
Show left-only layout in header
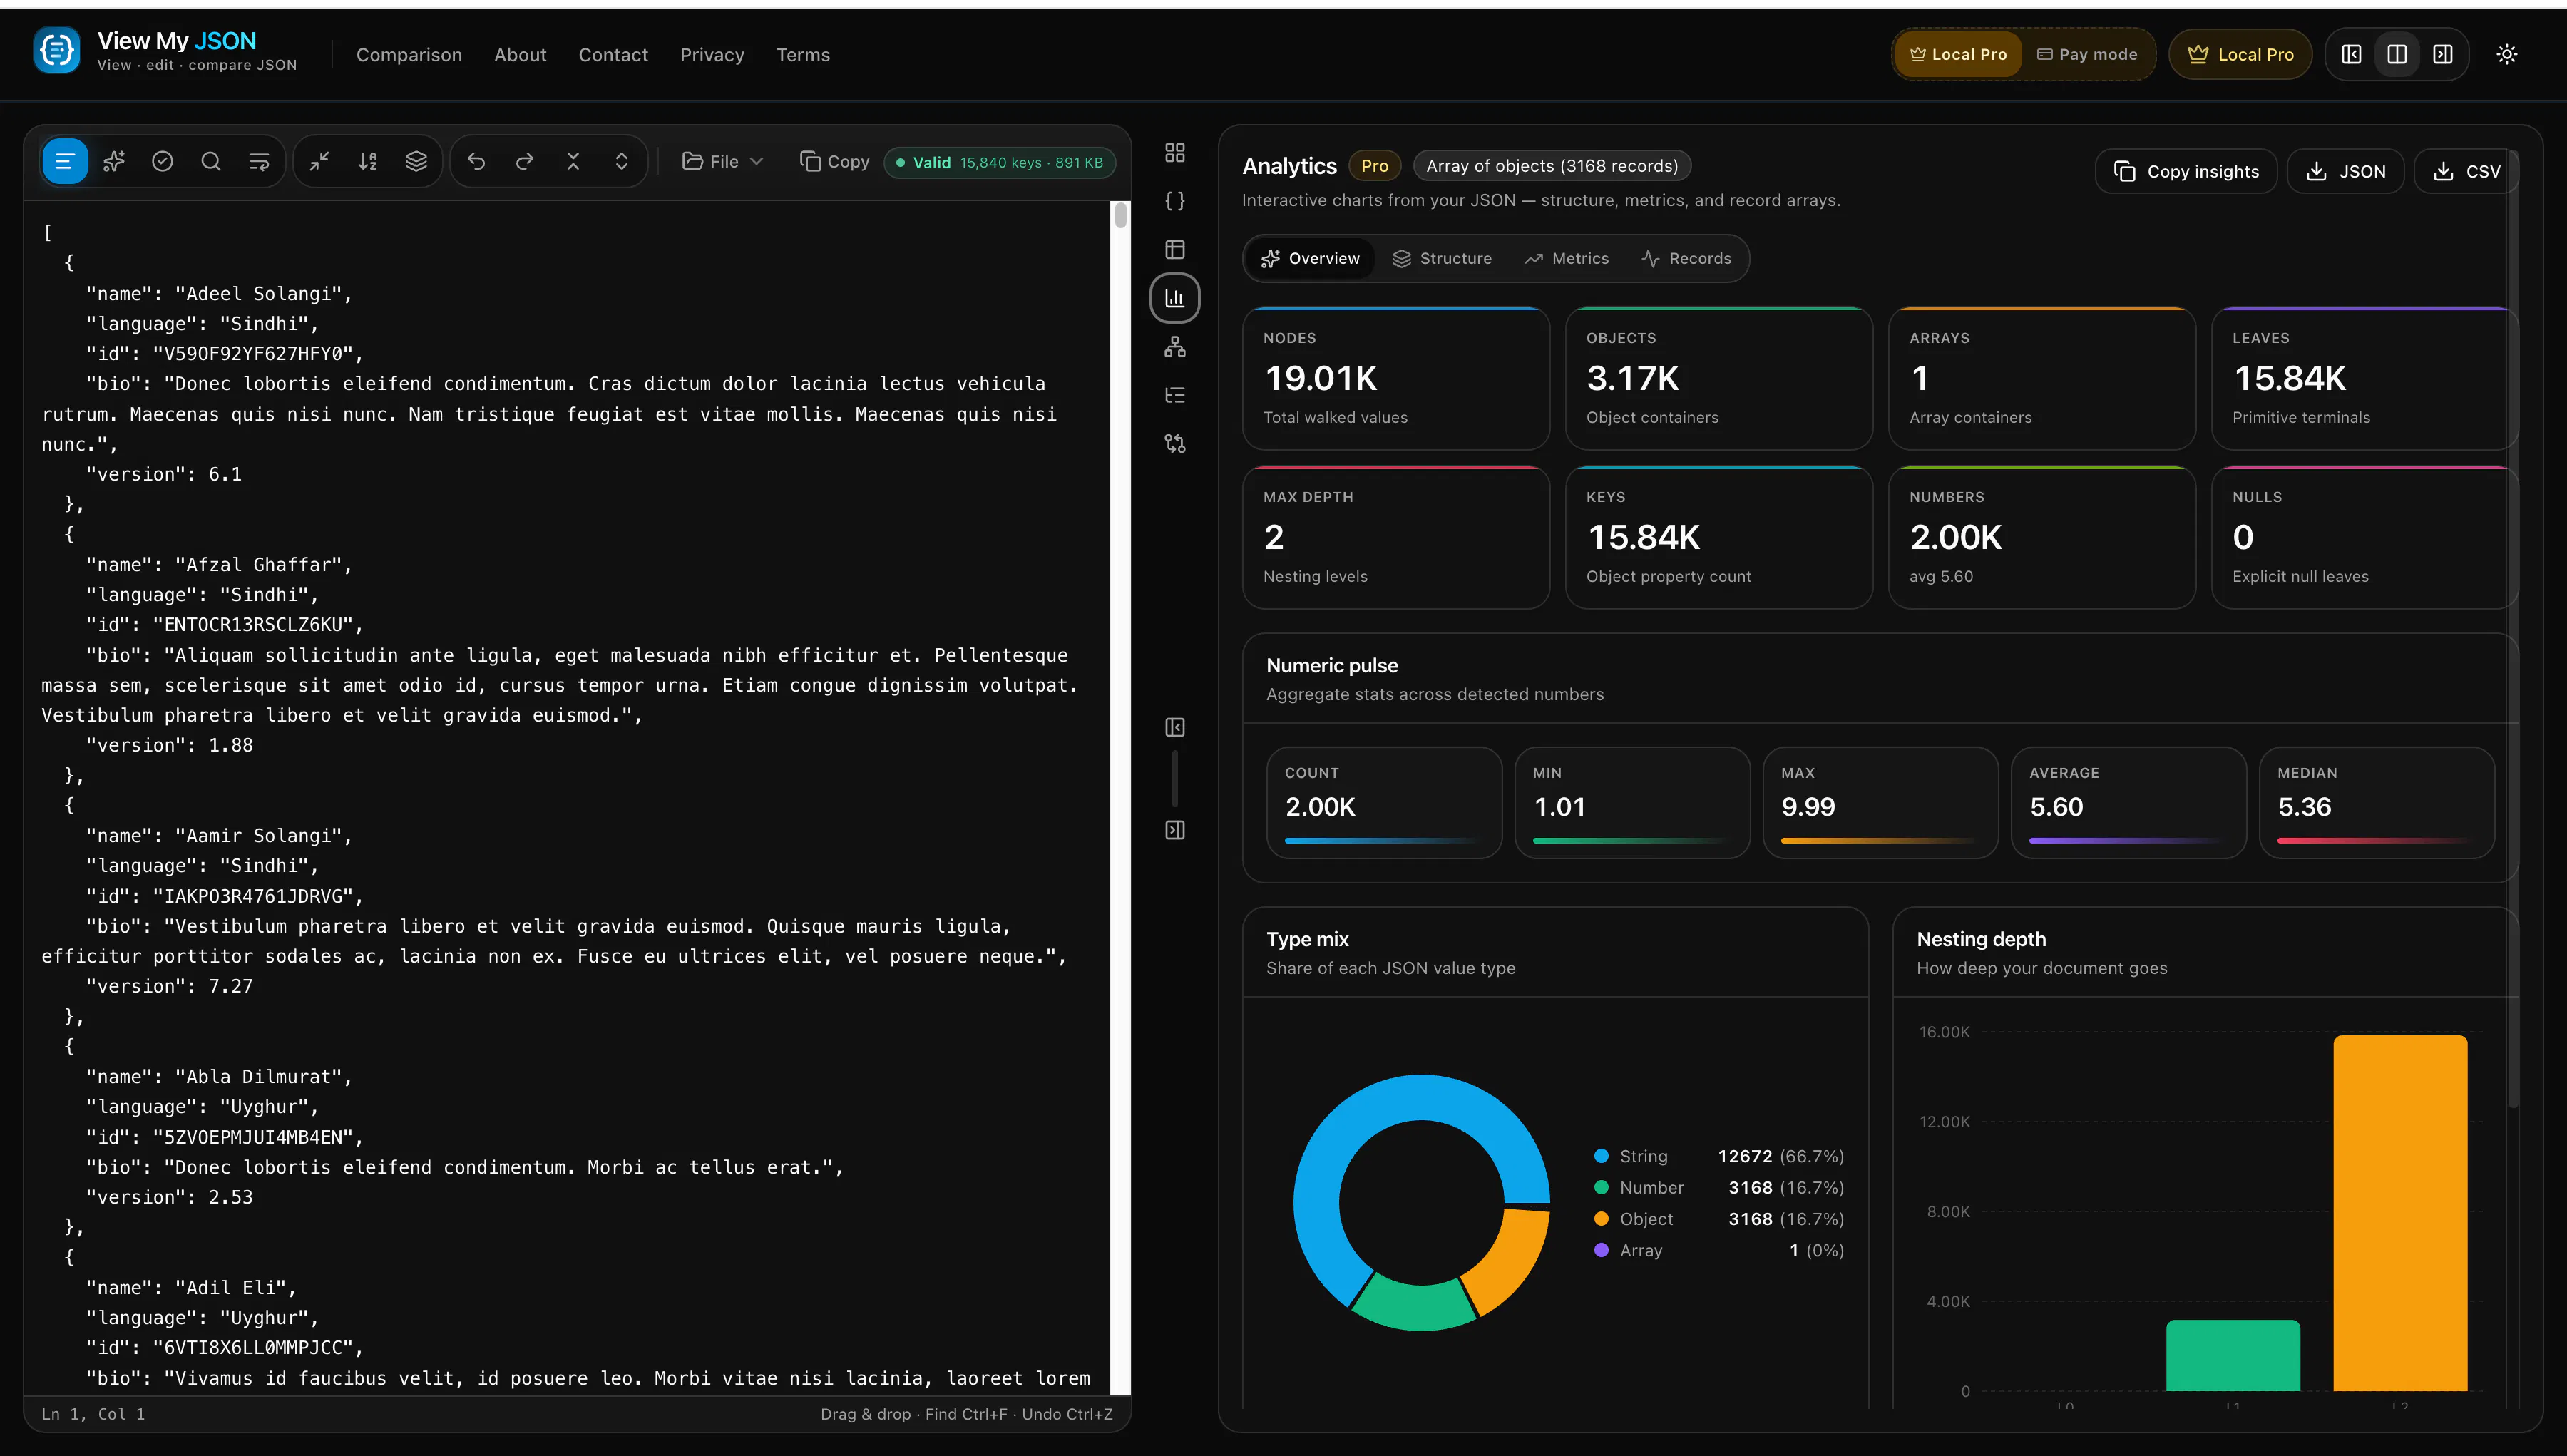(x=2352, y=54)
